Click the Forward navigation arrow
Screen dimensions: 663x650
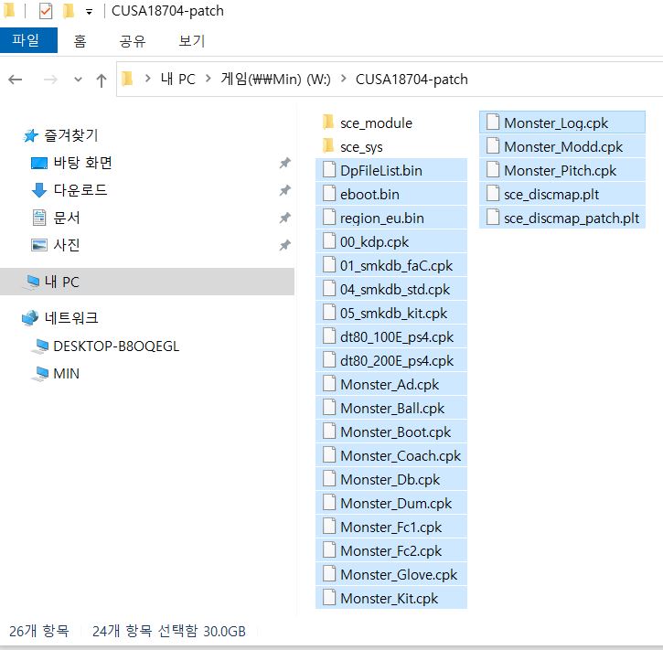click(50, 79)
